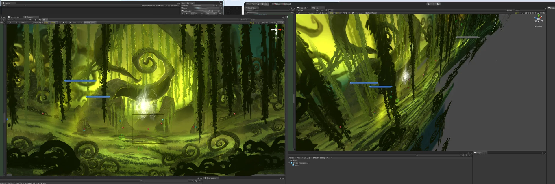The width and height of the screenshot is (555, 184).
Task: Open Gizmos dropdown in right Scene view
Action: [x=510, y=10]
